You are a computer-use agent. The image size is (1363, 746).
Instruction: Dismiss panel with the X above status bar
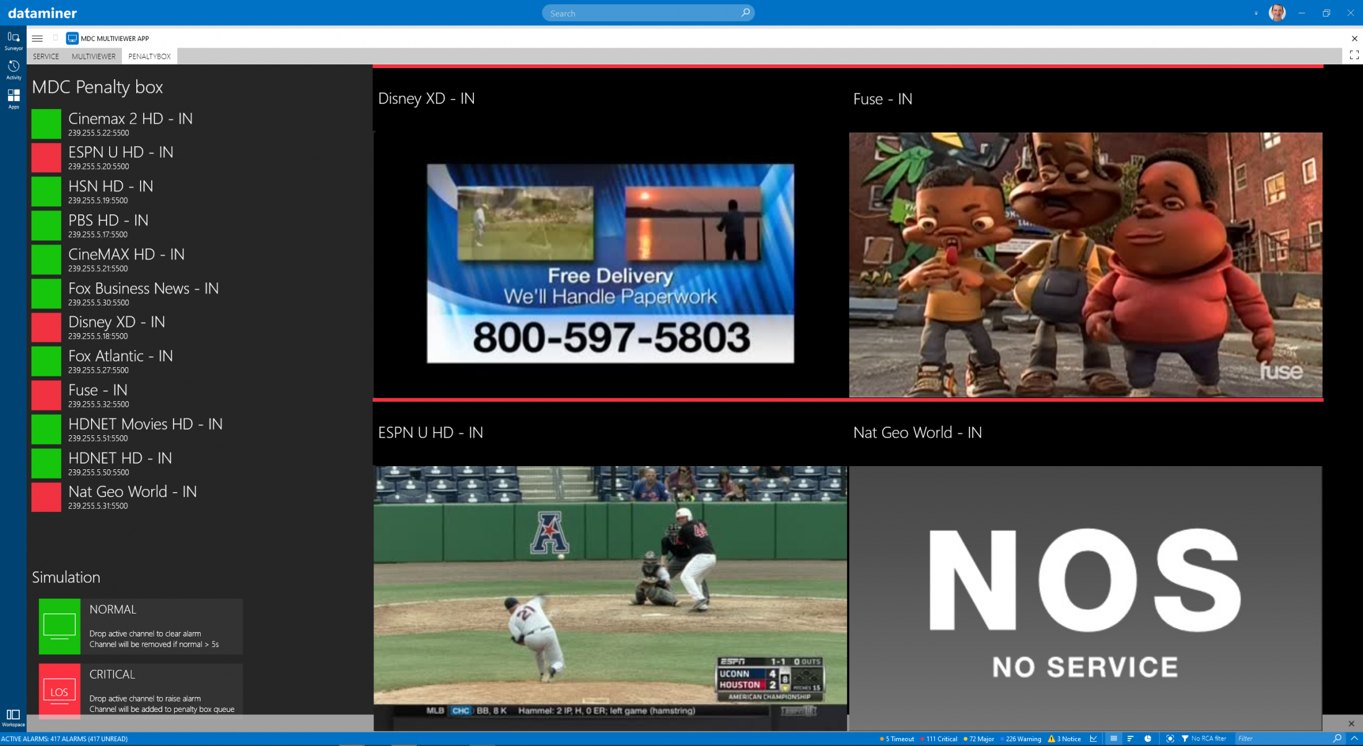[1351, 724]
